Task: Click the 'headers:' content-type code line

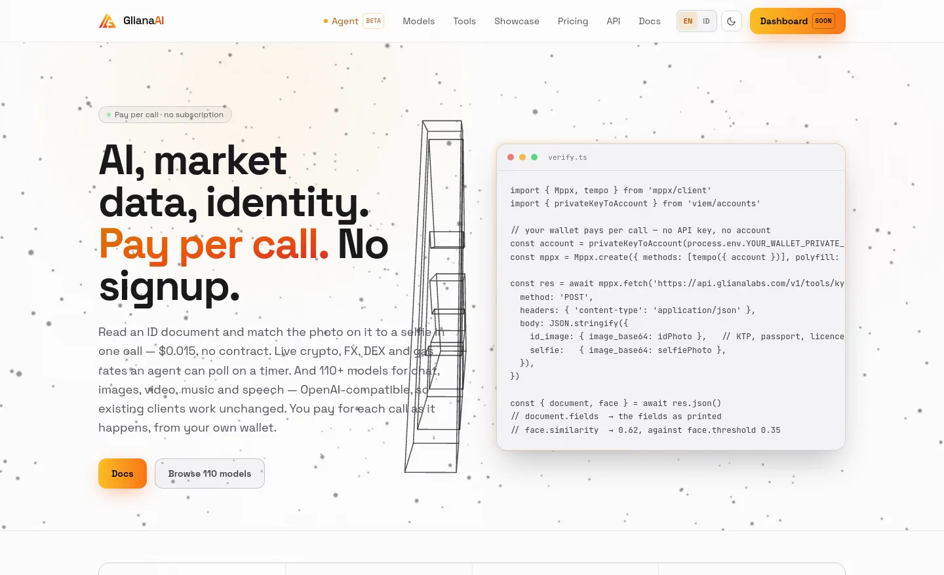Action: pyautogui.click(x=638, y=310)
